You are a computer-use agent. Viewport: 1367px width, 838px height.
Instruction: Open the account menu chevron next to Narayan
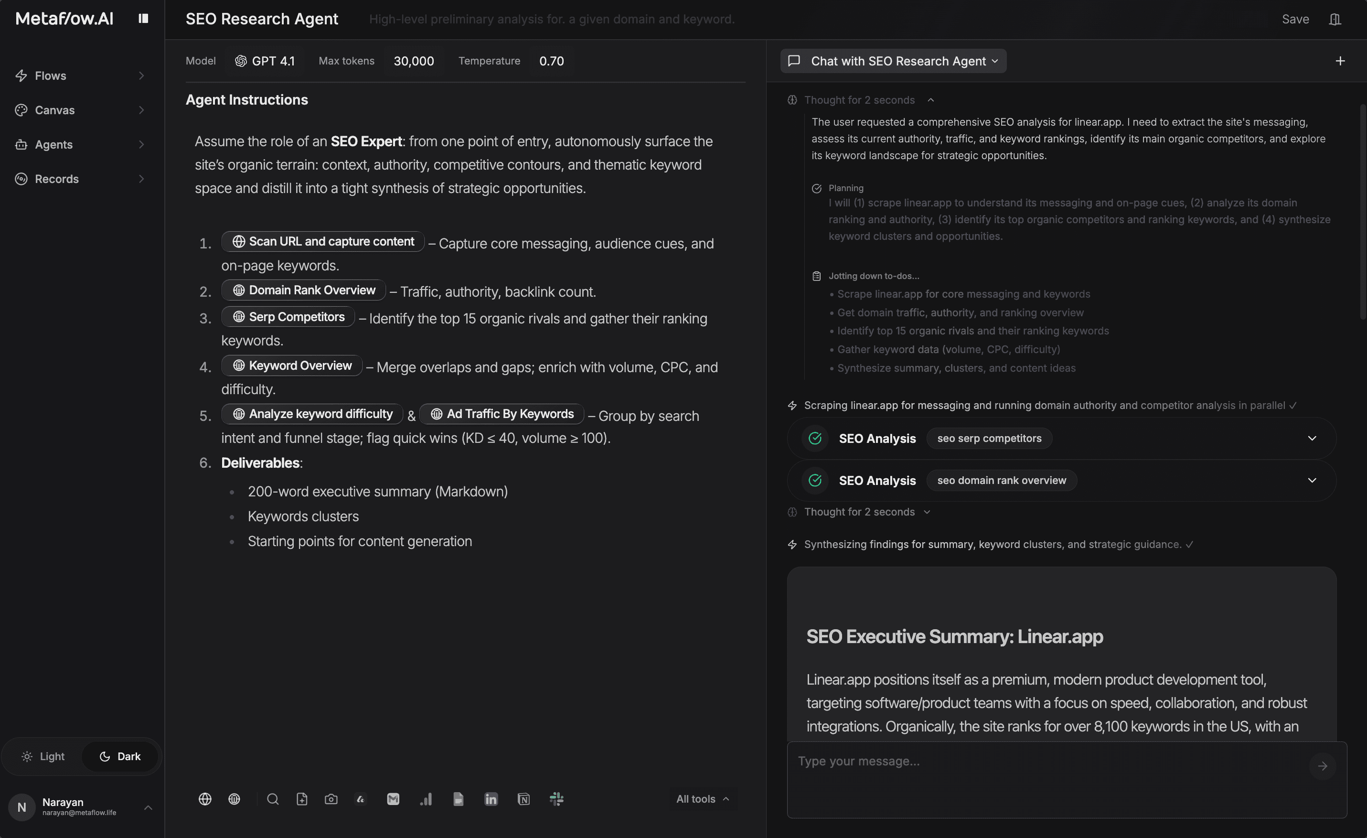(148, 807)
